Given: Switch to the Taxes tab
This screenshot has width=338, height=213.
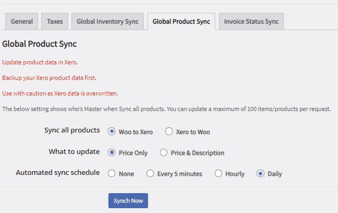Looking at the screenshot, I should tap(55, 21).
